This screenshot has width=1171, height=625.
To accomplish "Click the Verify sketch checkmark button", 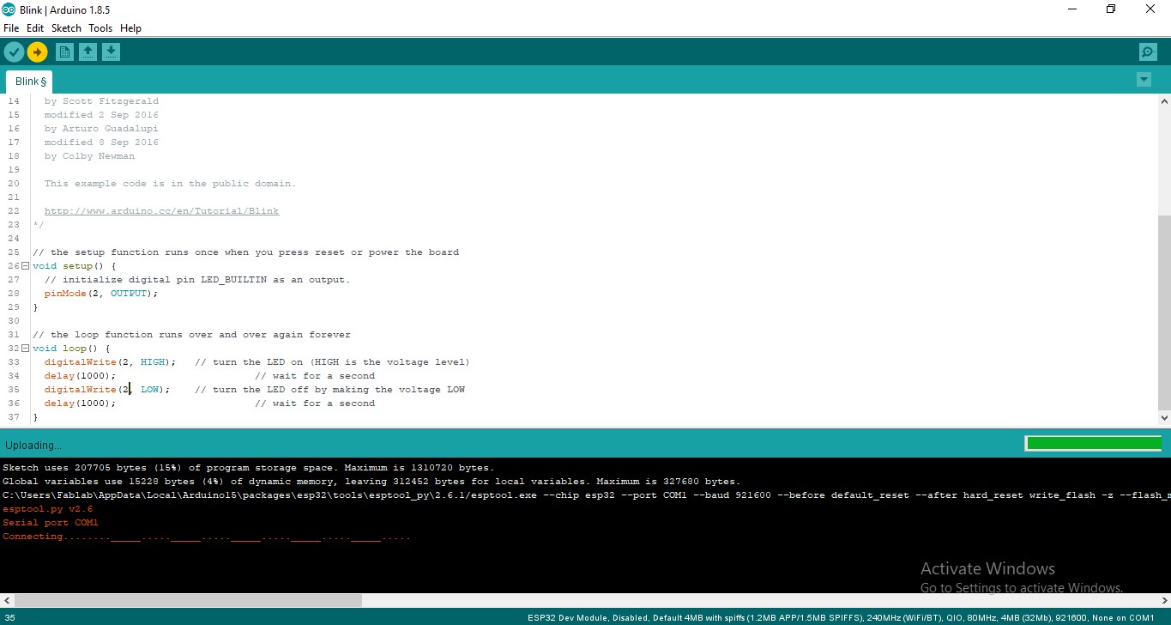I will pyautogui.click(x=14, y=52).
